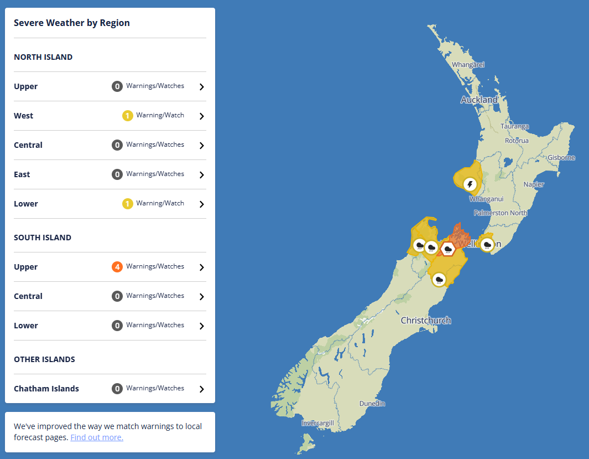Expand the North Island Upper region chevron
This screenshot has width=589, height=459.
click(x=201, y=87)
